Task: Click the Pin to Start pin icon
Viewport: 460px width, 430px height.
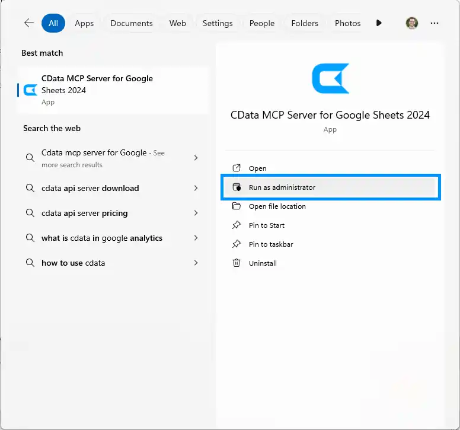Action: tap(237, 225)
